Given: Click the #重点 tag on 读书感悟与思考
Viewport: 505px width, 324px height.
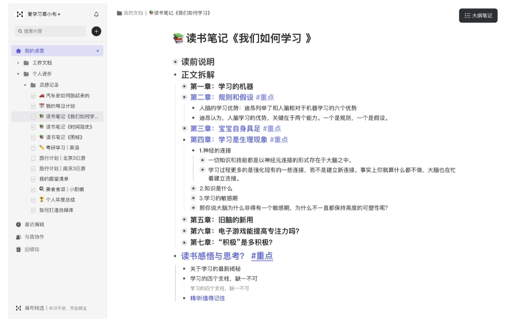Looking at the screenshot, I should [x=262, y=256].
